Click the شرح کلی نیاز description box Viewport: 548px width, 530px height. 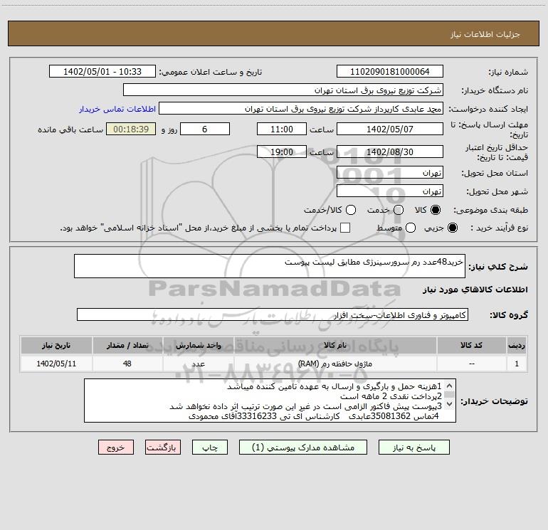[270, 266]
